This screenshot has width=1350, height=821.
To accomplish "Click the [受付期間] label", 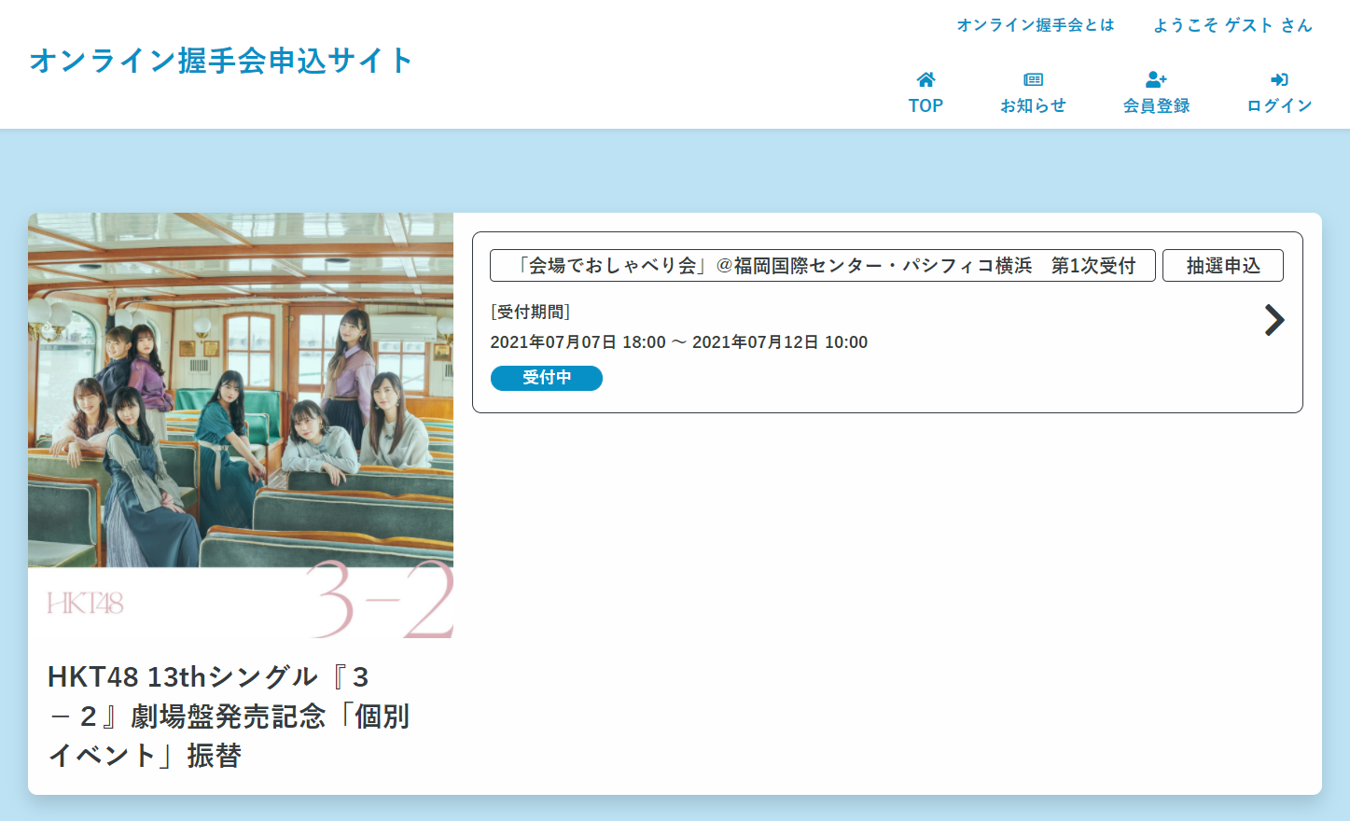I will 530,312.
